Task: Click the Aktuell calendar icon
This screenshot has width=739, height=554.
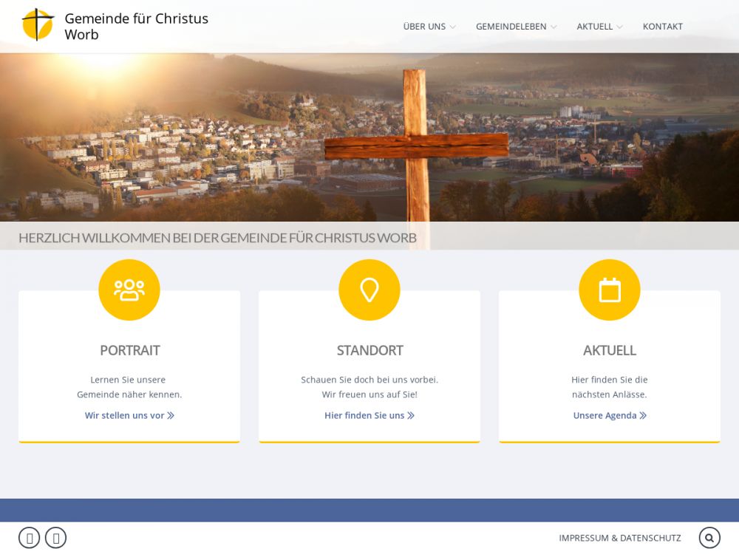Action: (610, 290)
